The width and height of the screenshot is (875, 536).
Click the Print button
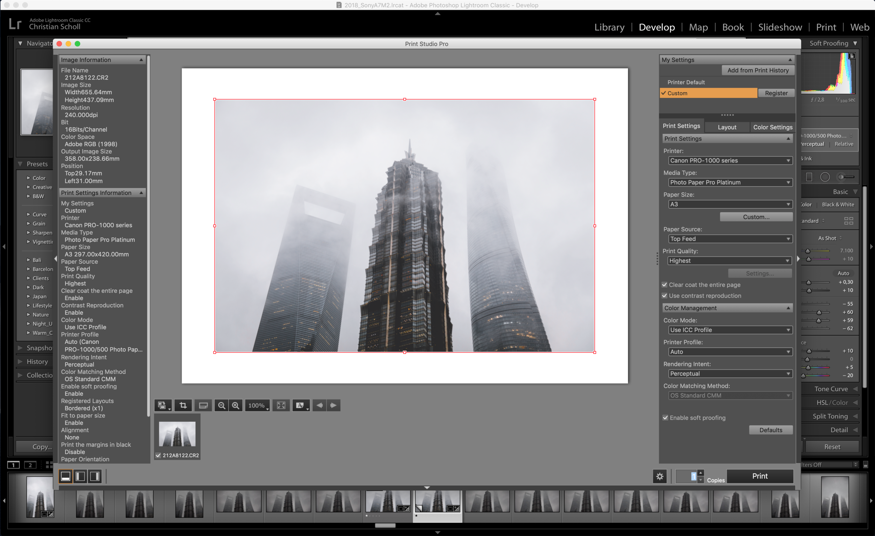pos(759,476)
